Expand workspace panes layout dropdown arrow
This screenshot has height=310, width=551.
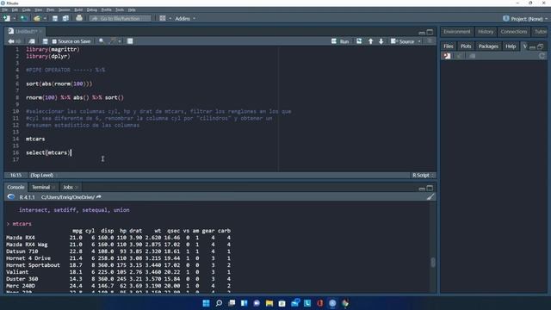[x=170, y=18]
